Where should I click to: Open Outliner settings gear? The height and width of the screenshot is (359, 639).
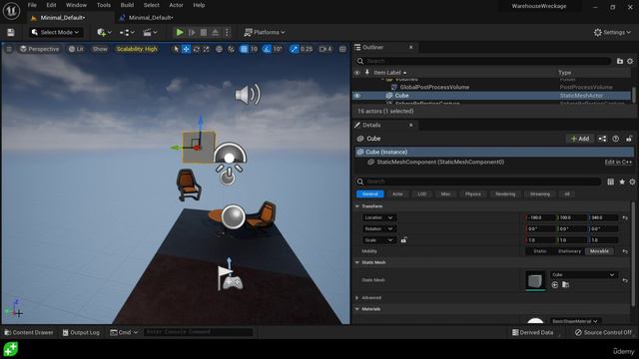[x=630, y=61]
